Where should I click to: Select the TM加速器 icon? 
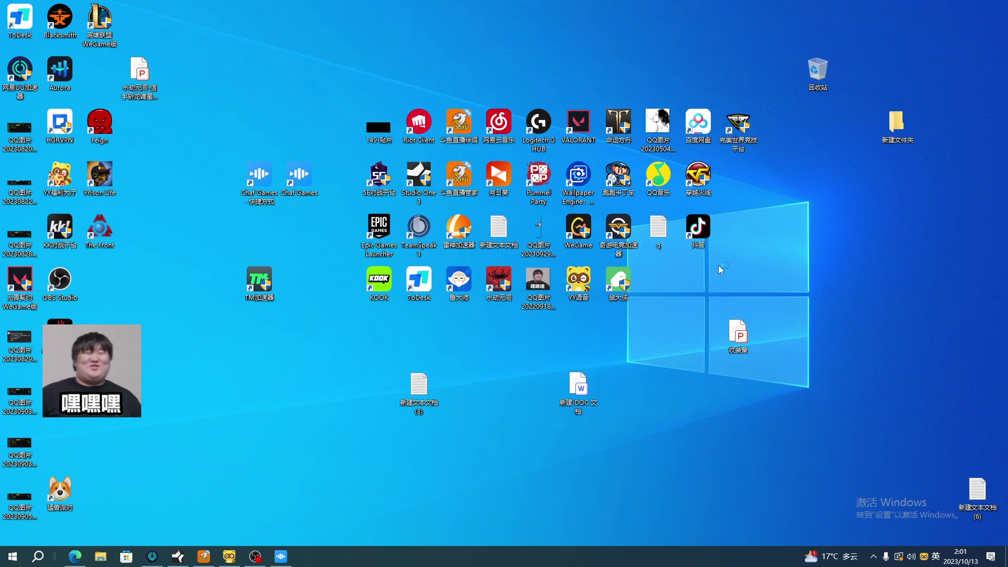pos(259,284)
